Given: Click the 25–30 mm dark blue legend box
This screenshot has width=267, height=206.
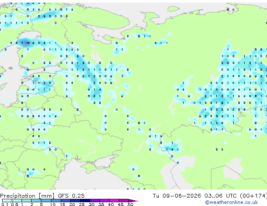Looking at the screenshot, I should 85,201.
